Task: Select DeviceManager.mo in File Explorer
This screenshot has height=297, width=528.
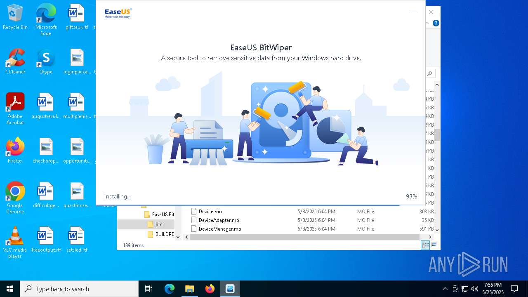Action: (220, 229)
